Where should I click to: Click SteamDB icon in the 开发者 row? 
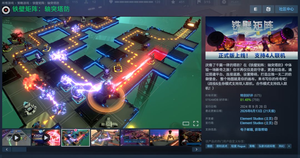[x=276, y=118]
